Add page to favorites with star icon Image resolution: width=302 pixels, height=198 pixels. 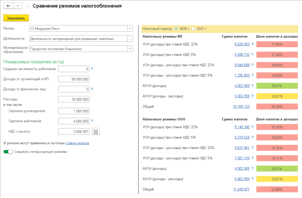coord(28,6)
